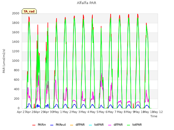
Task: Click the cyan totPAR legend swatch
Action: tap(91, 125)
